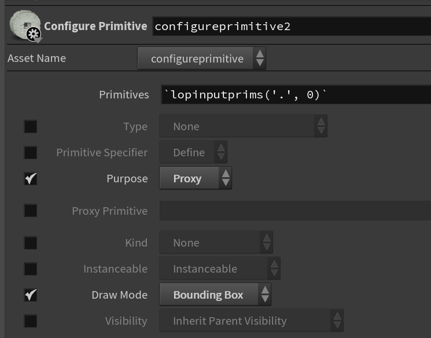Enable the Type parameter checkbox
Screen dimensions: 431x338
31,127
